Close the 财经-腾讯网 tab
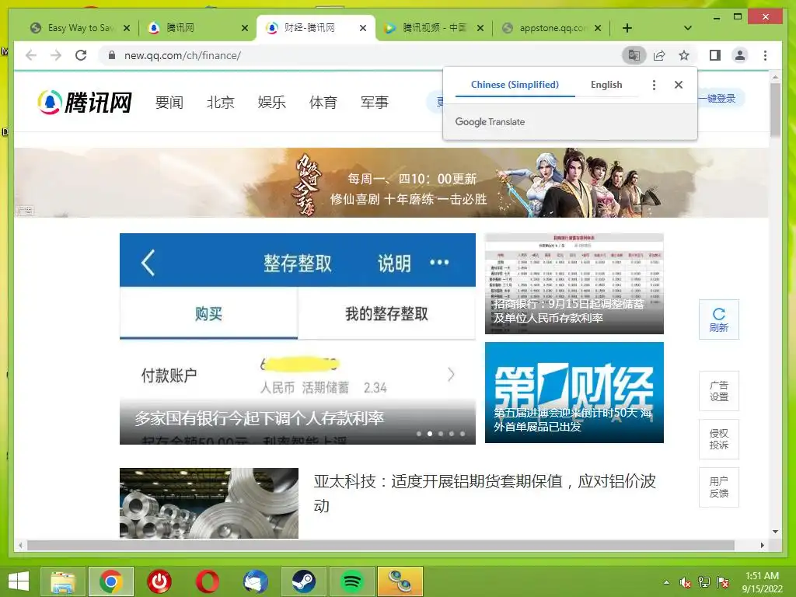 click(x=363, y=28)
